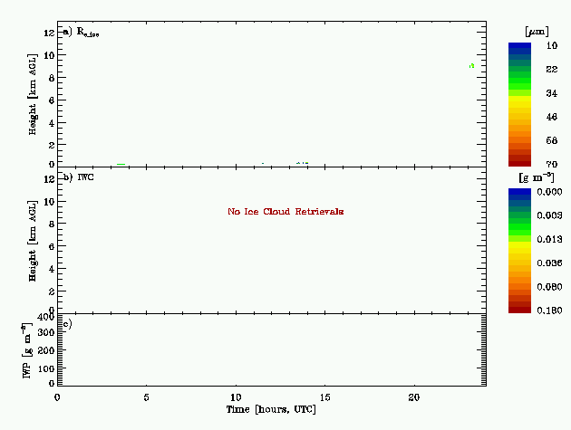Click the 'b) IWC' panel label

tap(78, 177)
